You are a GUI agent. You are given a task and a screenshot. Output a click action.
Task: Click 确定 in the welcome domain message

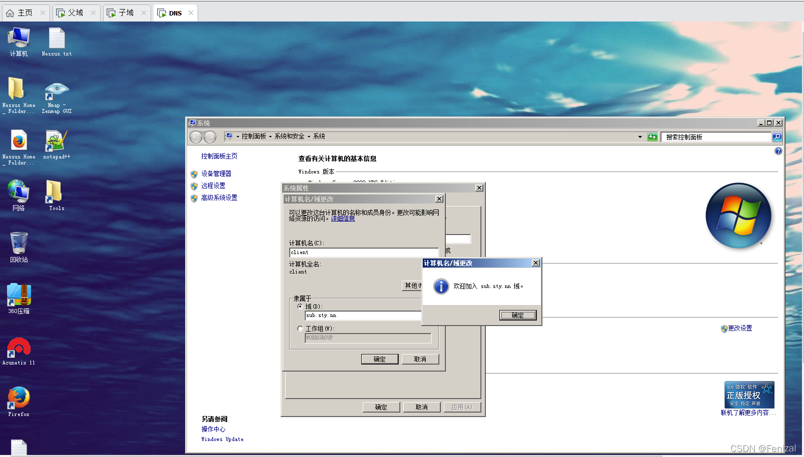tap(518, 315)
